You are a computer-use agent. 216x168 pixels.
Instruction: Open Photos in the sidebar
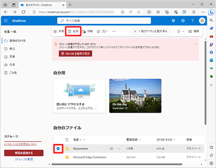10,57
